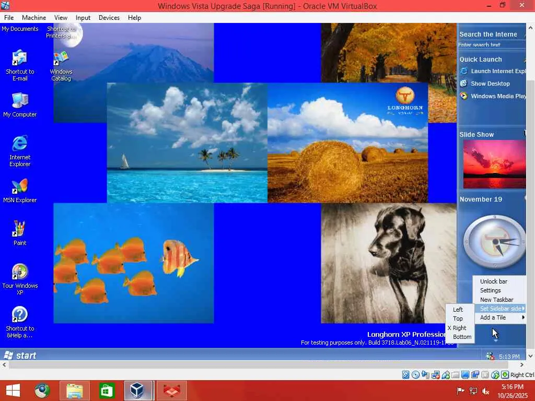Choose Settings in sidebar context menu
The width and height of the screenshot is (535, 401).
click(500, 290)
